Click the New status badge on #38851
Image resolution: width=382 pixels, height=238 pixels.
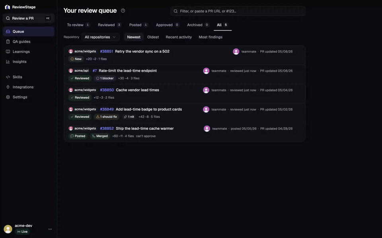76,59
